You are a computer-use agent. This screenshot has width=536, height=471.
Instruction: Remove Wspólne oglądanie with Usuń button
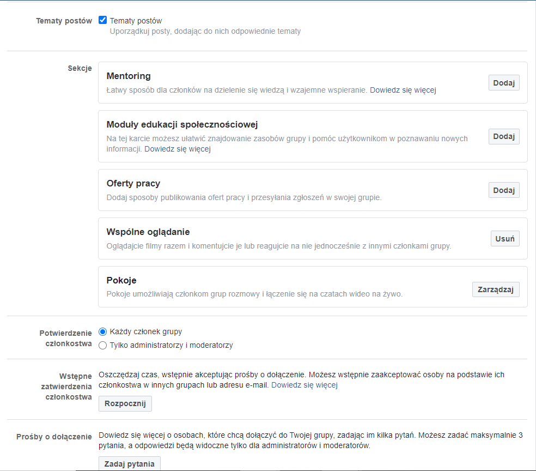click(505, 239)
